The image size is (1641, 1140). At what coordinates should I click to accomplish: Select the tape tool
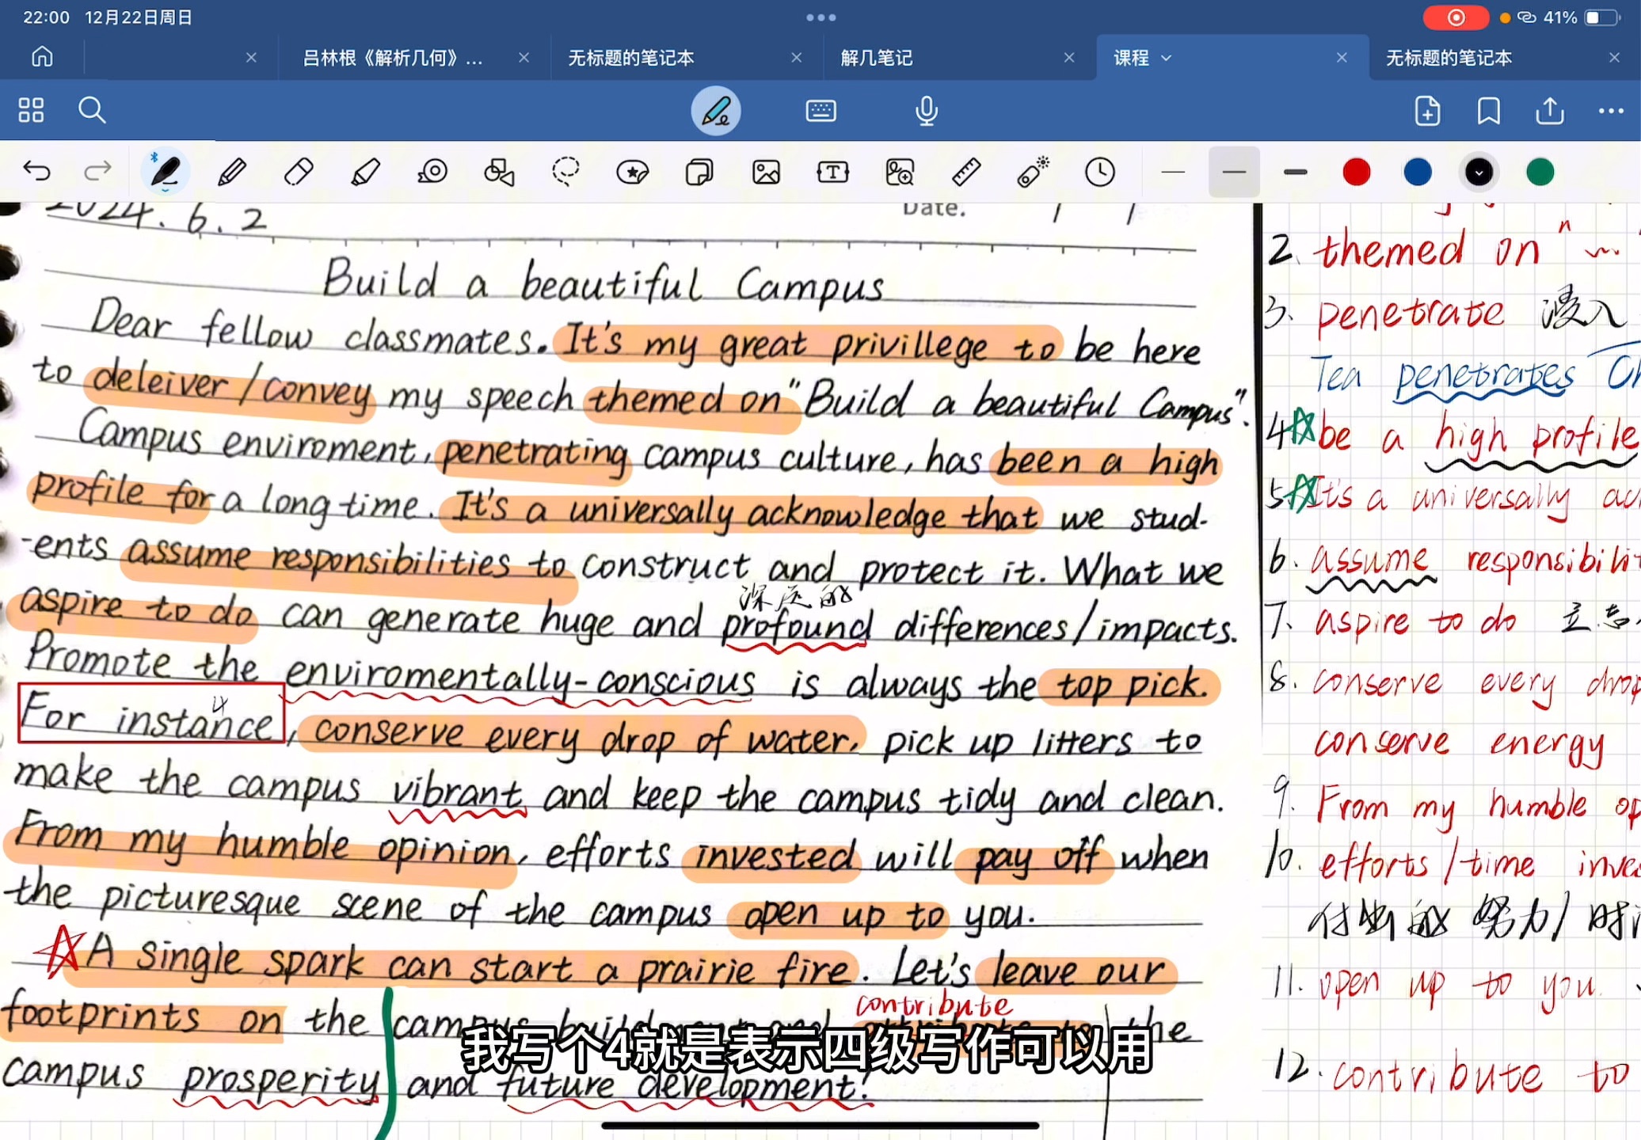pyautogui.click(x=432, y=172)
